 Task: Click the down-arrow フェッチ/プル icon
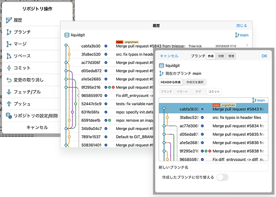click(x=9, y=92)
